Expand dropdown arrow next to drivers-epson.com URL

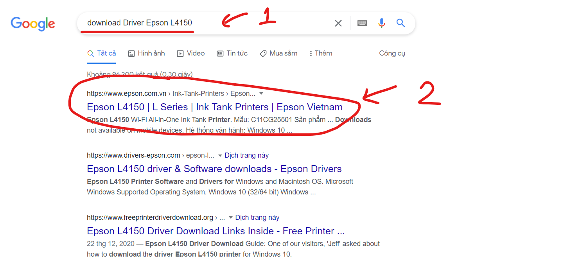pos(220,156)
